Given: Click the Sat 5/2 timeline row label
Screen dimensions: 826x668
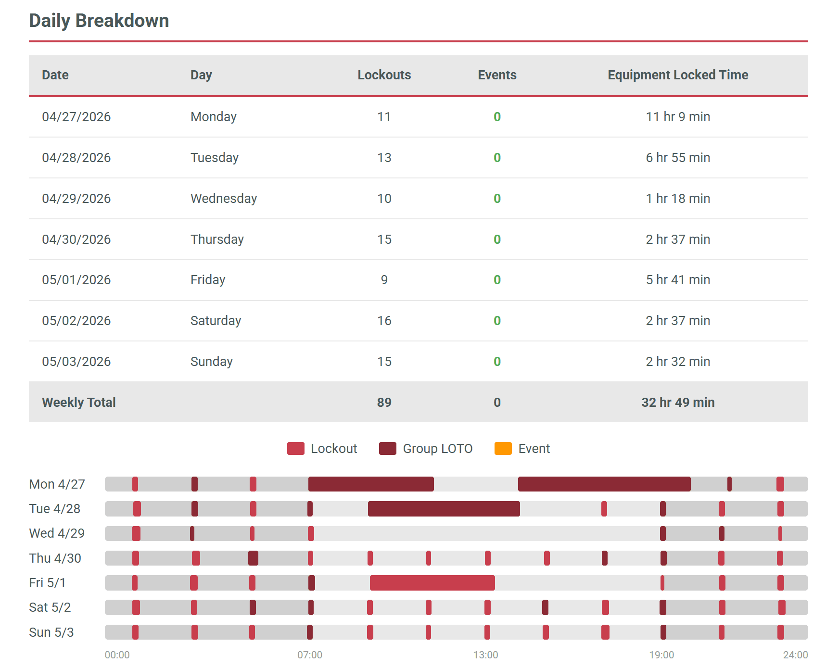Looking at the screenshot, I should (50, 607).
